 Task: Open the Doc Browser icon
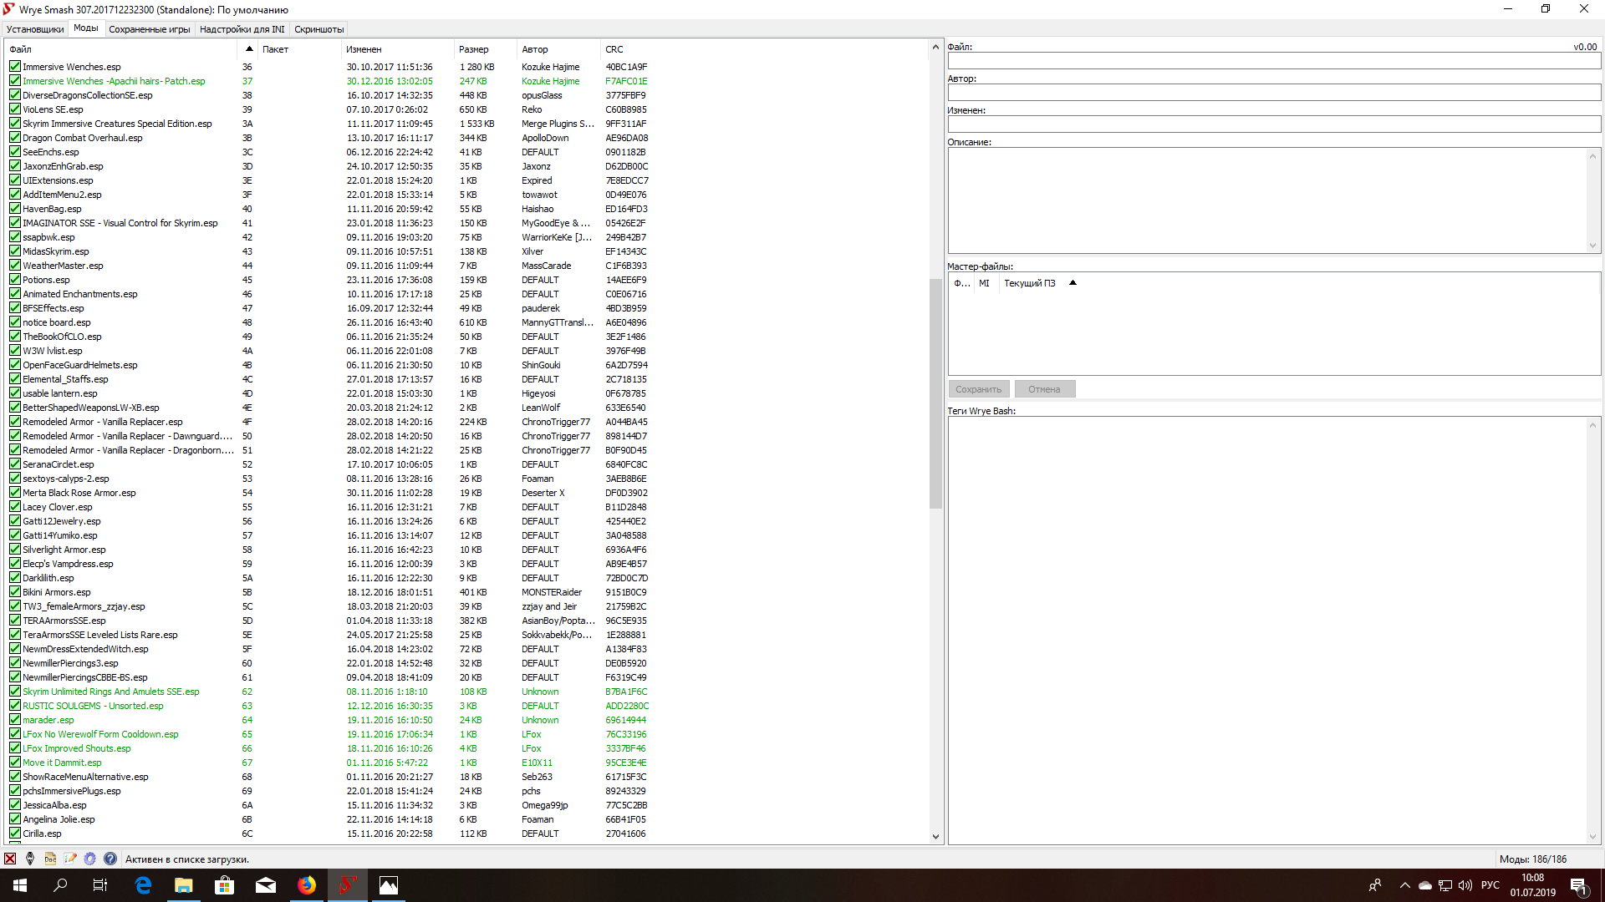[x=50, y=859]
